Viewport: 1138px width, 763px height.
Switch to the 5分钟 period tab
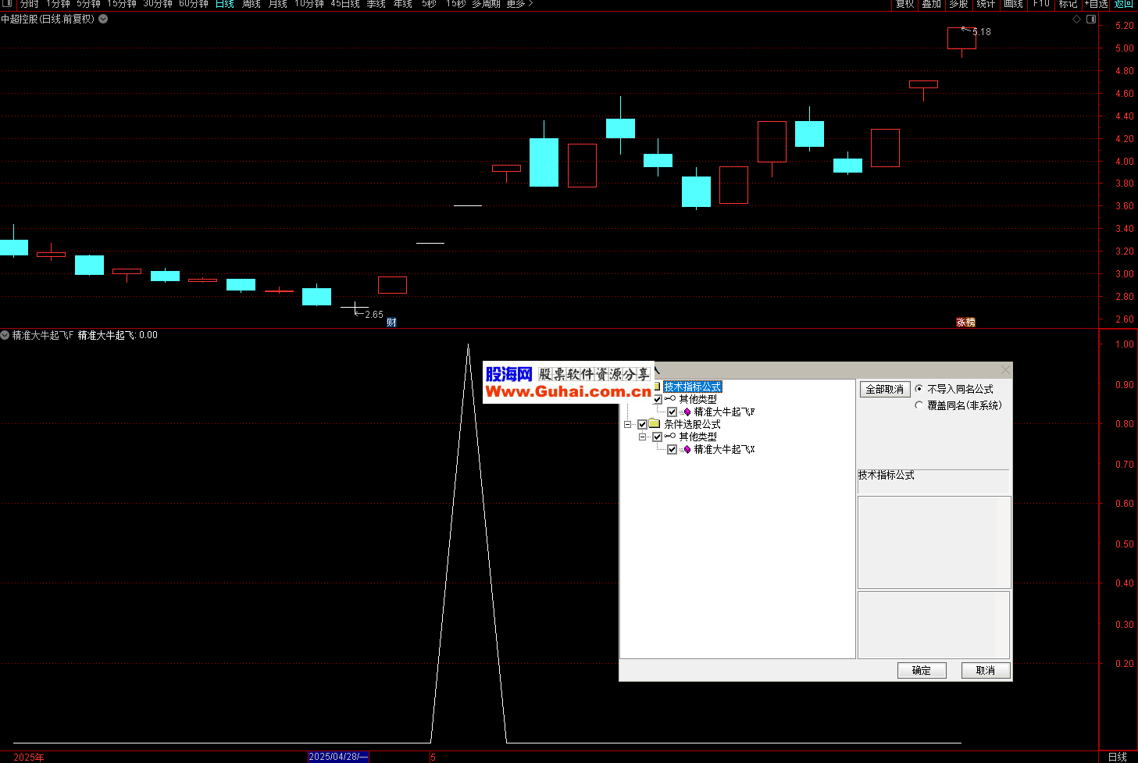click(89, 4)
